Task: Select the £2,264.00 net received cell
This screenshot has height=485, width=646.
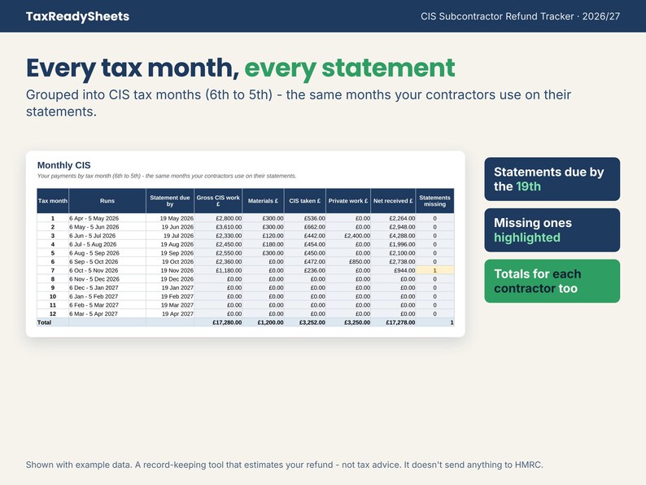Action: click(x=393, y=218)
